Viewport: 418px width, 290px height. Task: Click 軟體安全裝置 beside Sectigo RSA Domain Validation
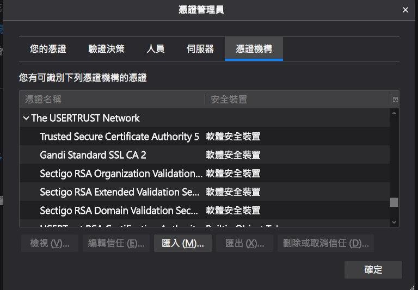click(x=233, y=211)
